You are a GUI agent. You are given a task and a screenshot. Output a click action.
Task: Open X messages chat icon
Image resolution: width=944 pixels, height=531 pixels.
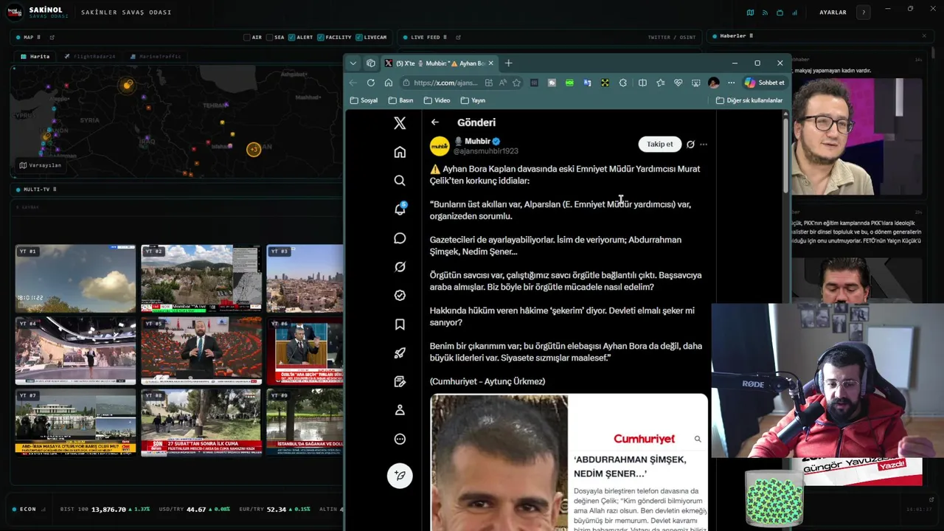[400, 238]
